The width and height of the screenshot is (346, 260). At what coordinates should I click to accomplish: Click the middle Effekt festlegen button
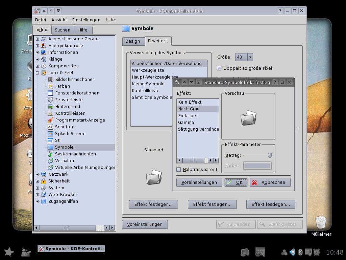coord(212,204)
